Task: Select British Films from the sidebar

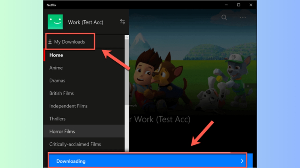Action: click(x=61, y=93)
